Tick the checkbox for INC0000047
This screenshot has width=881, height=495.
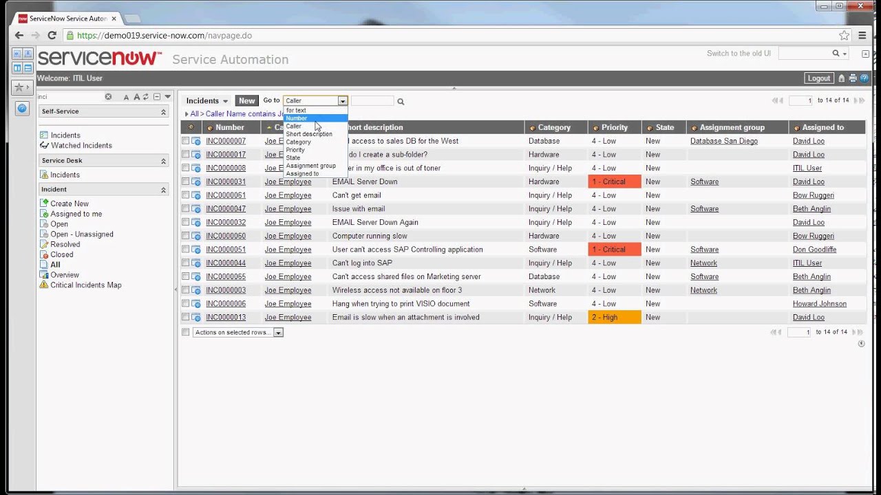click(186, 209)
